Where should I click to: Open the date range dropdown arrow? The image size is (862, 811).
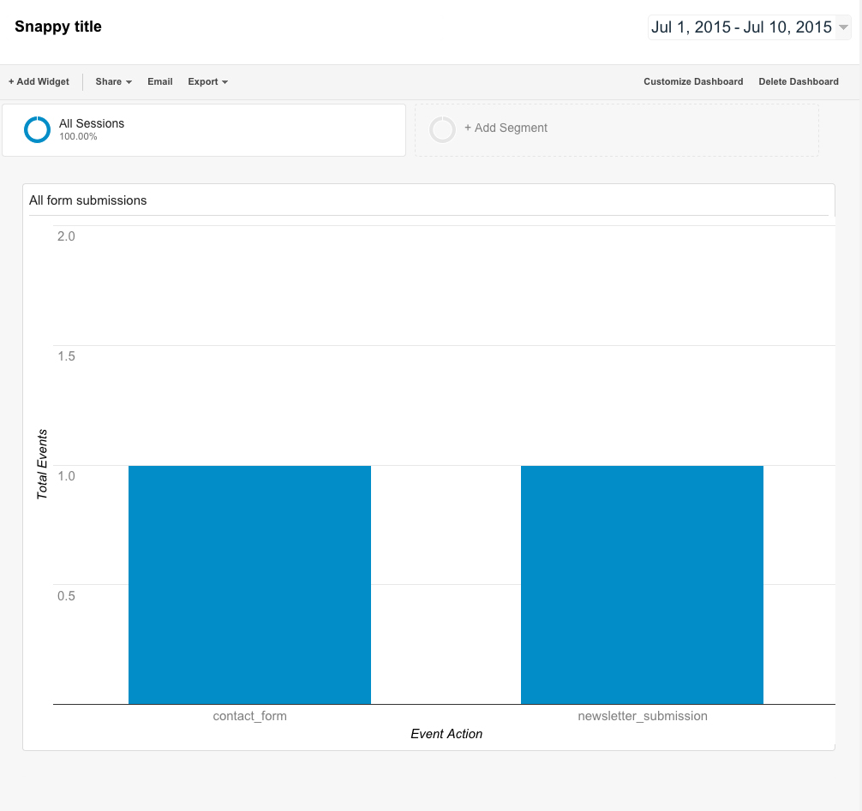843,27
